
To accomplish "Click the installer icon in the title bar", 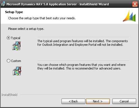I will (3, 4).
